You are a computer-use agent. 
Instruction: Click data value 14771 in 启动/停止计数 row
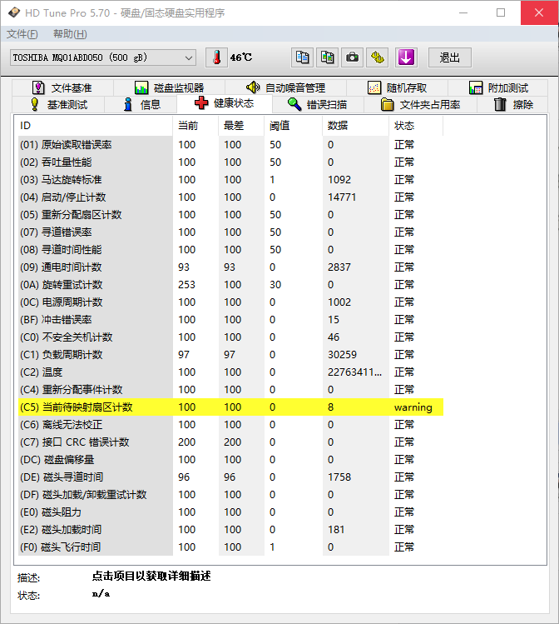click(342, 197)
